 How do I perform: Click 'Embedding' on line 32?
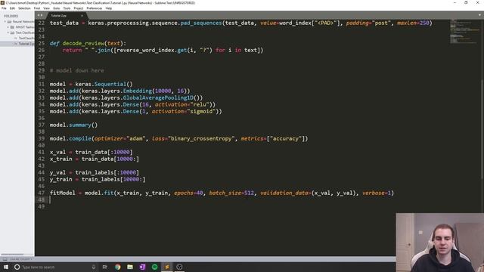coord(138,91)
